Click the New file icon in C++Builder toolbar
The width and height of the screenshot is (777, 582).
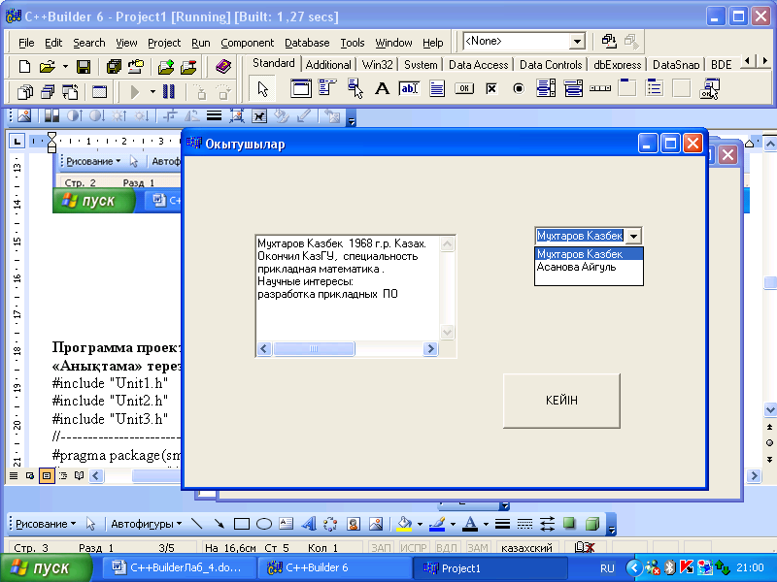tap(23, 66)
